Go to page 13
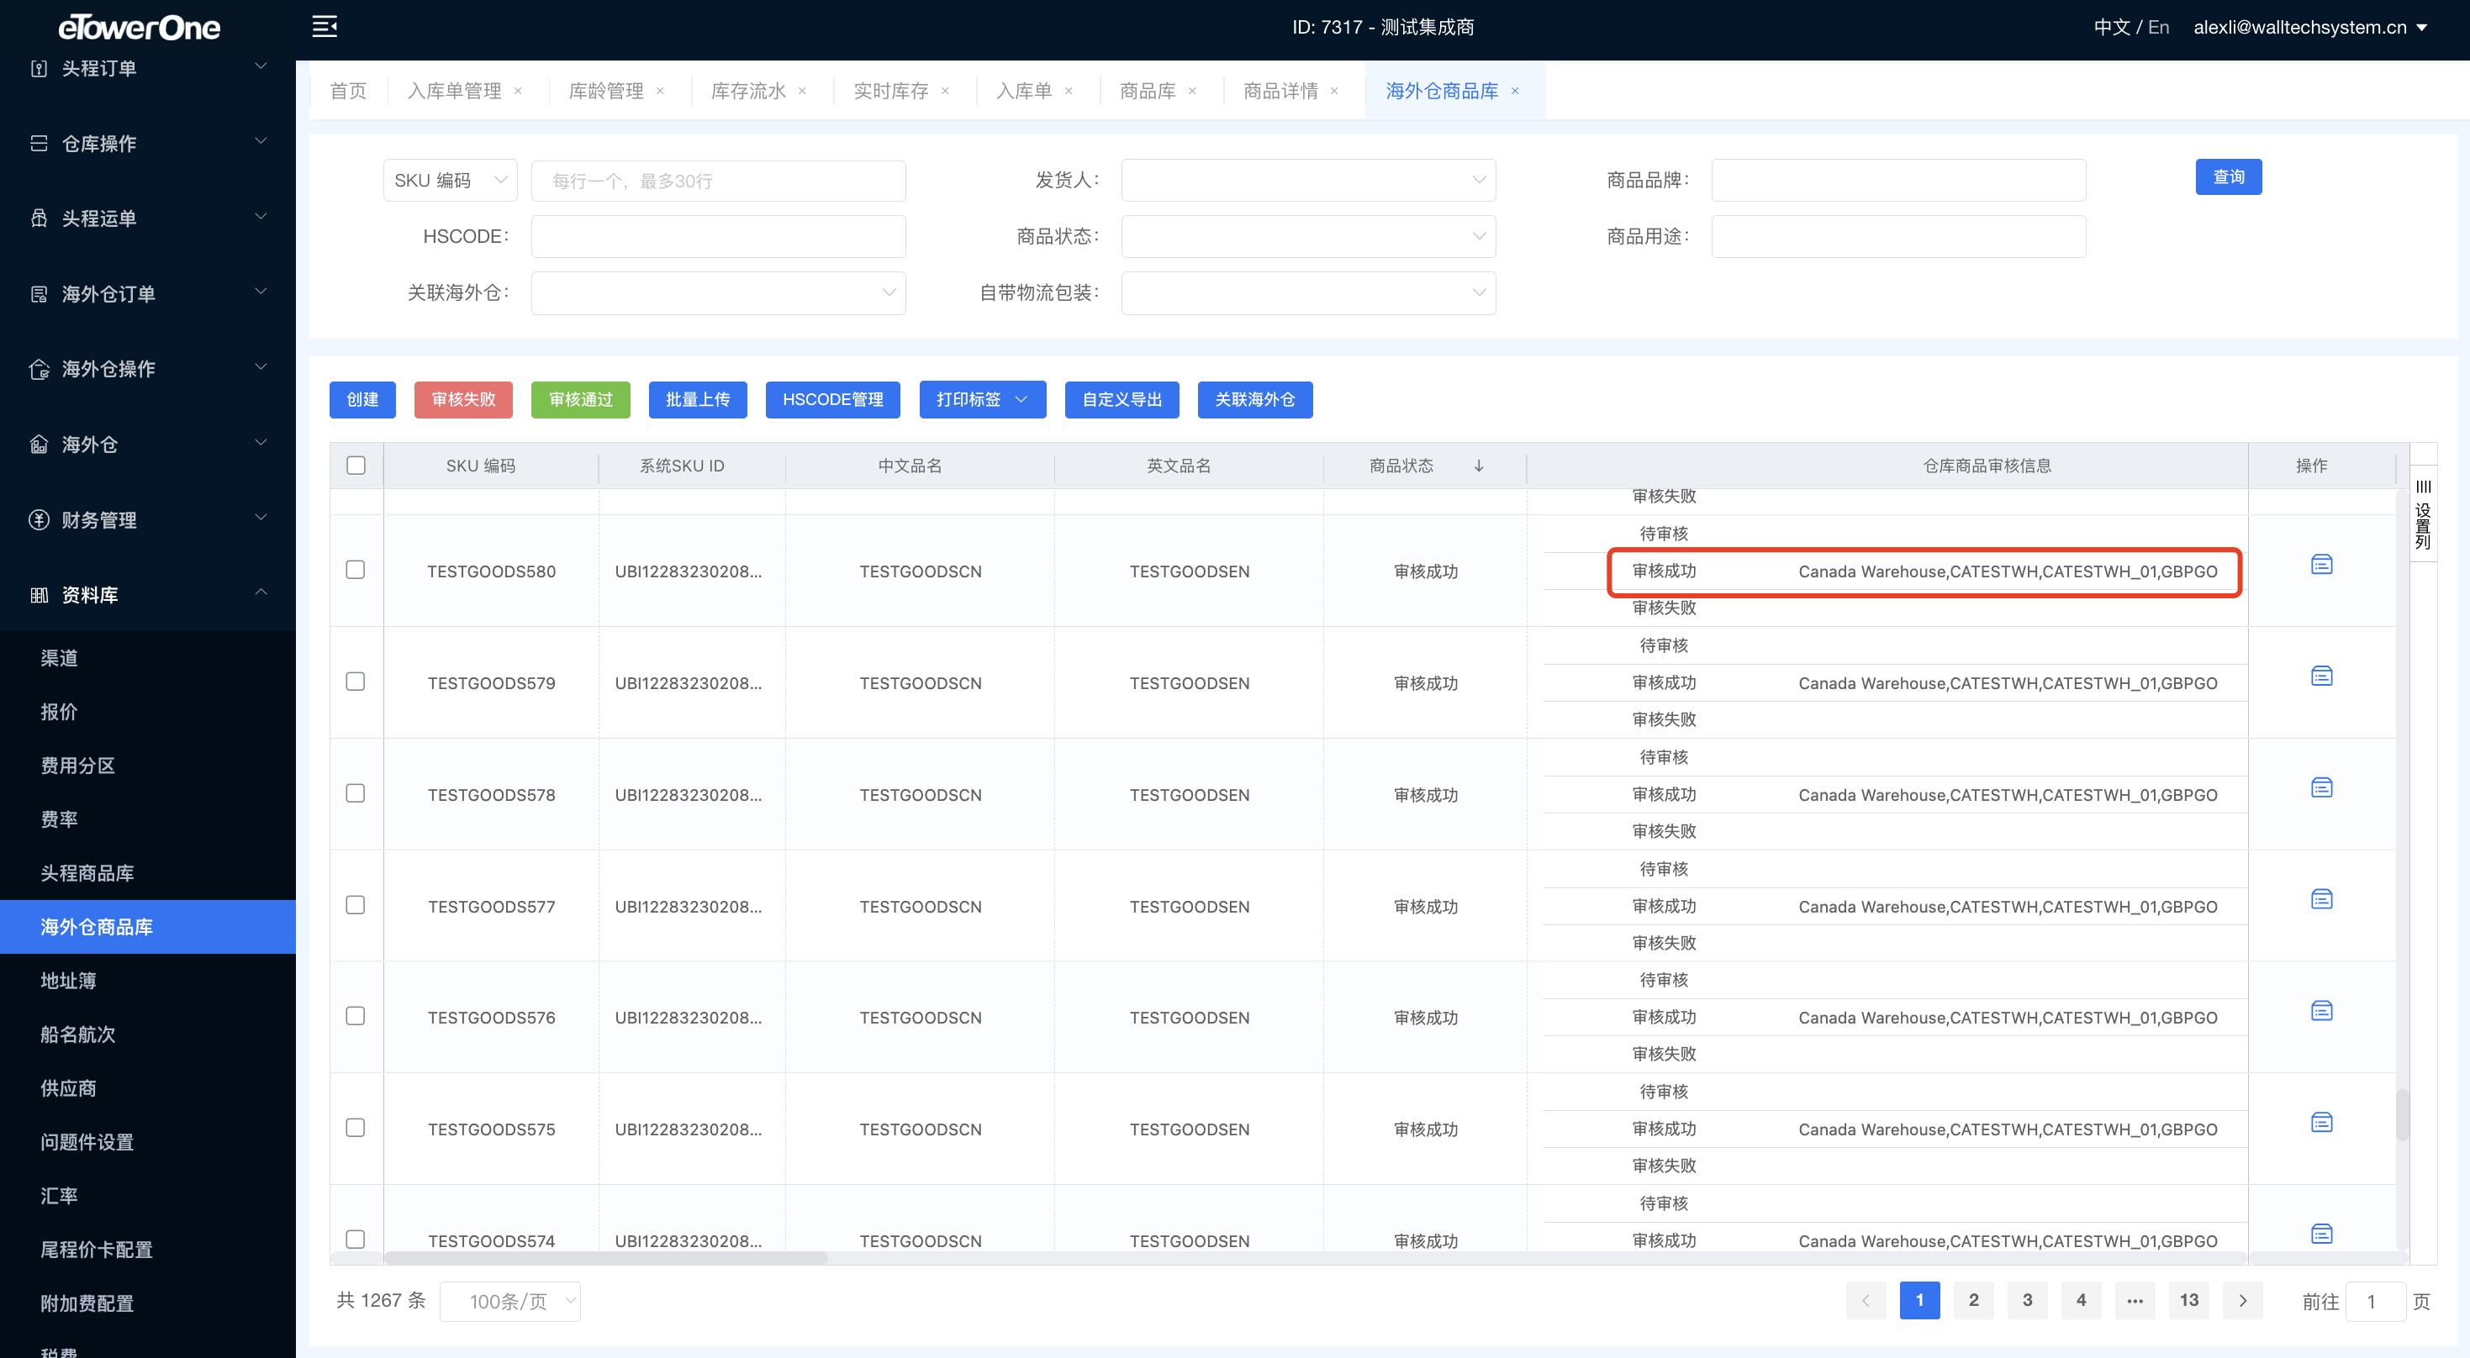2470x1358 pixels. click(2188, 1301)
